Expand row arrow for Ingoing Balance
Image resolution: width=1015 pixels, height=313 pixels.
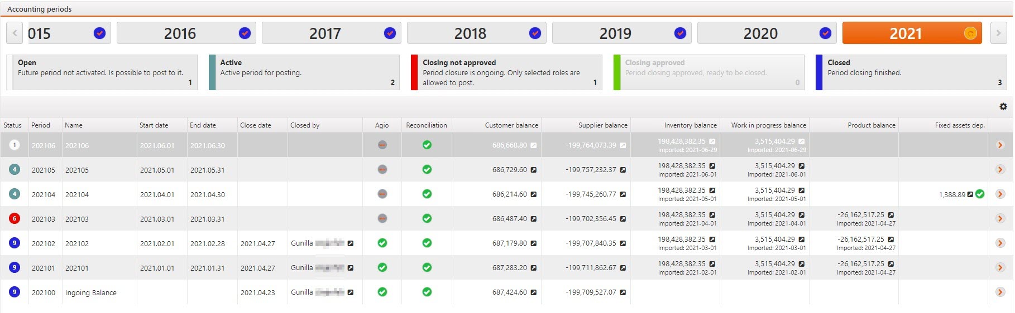point(1000,292)
